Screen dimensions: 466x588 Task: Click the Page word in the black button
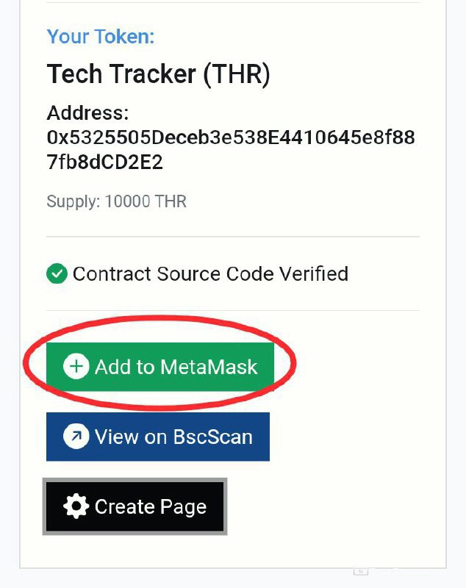pos(182,506)
